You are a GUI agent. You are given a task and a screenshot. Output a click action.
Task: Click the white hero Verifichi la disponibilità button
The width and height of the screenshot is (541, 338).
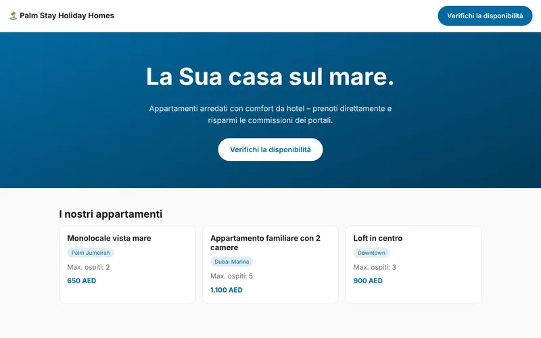[270, 149]
